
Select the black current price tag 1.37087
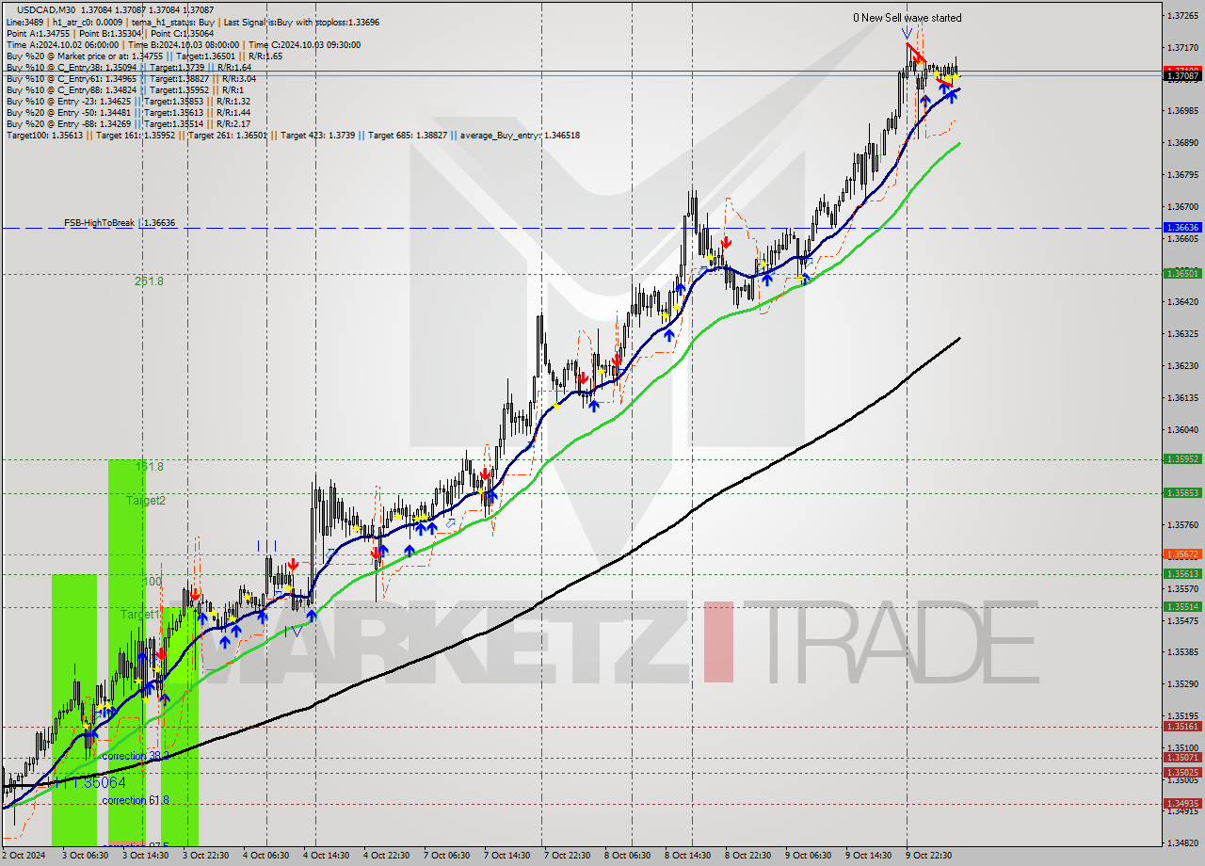(1182, 77)
